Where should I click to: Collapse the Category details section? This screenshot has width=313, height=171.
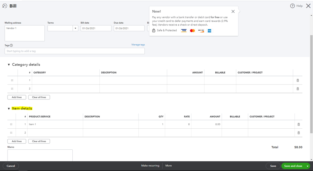coord(9,65)
